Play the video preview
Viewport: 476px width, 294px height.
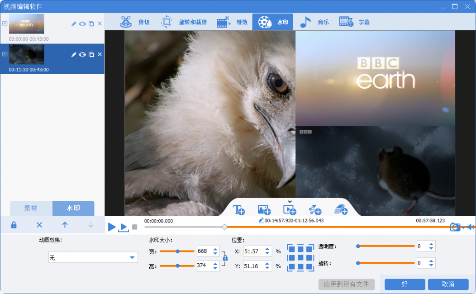[112, 227]
